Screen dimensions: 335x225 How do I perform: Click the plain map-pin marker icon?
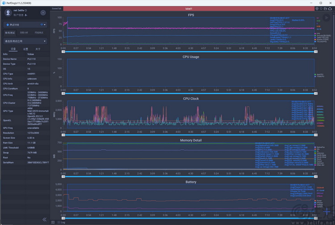[x=321, y=9]
